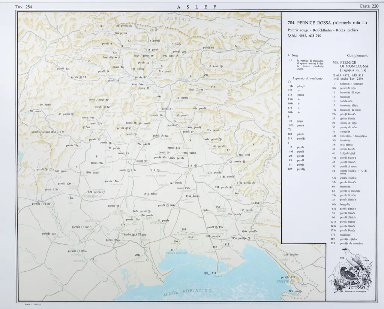Click the Tav. 254 label
Viewport: 384px width, 309px height.
pos(23,6)
